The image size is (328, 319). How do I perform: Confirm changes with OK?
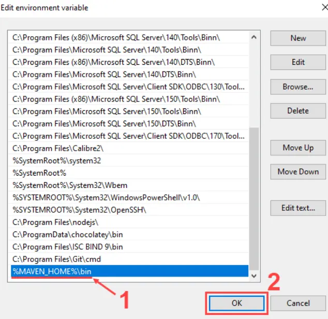(x=236, y=303)
